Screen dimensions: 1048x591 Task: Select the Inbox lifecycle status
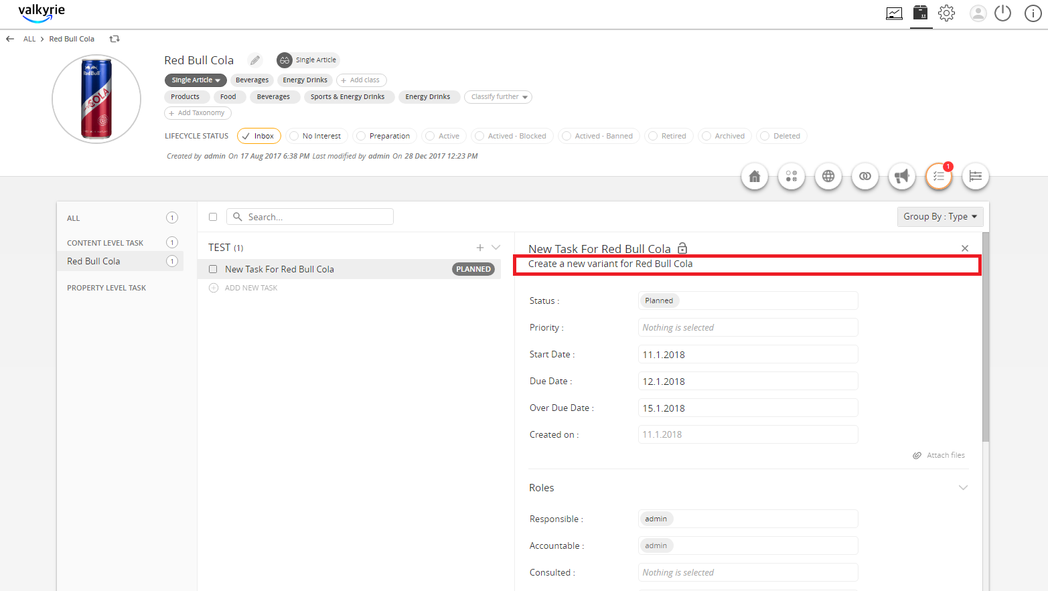[x=259, y=136]
